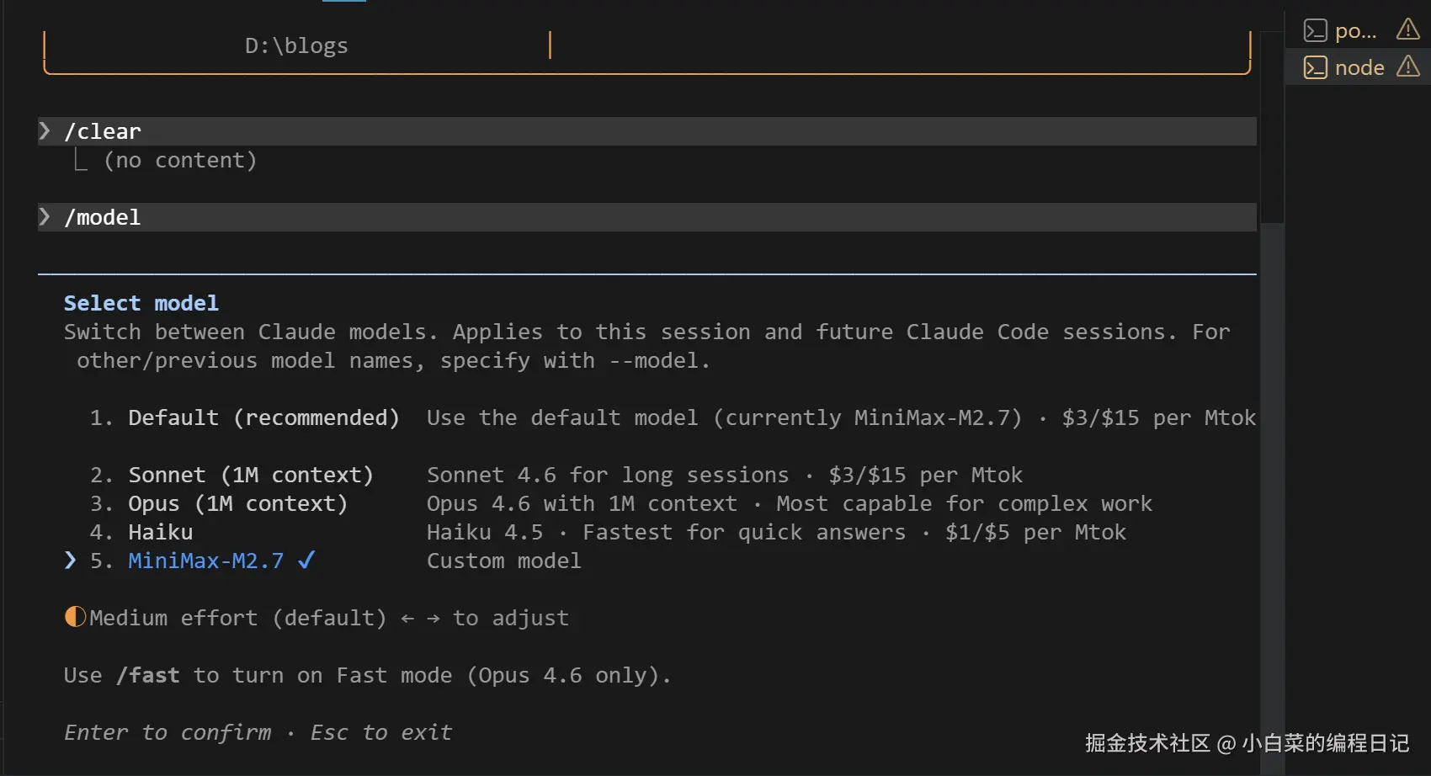Click the MiniMax-M2.7 custom model entry
1431x776 pixels.
(x=205, y=561)
